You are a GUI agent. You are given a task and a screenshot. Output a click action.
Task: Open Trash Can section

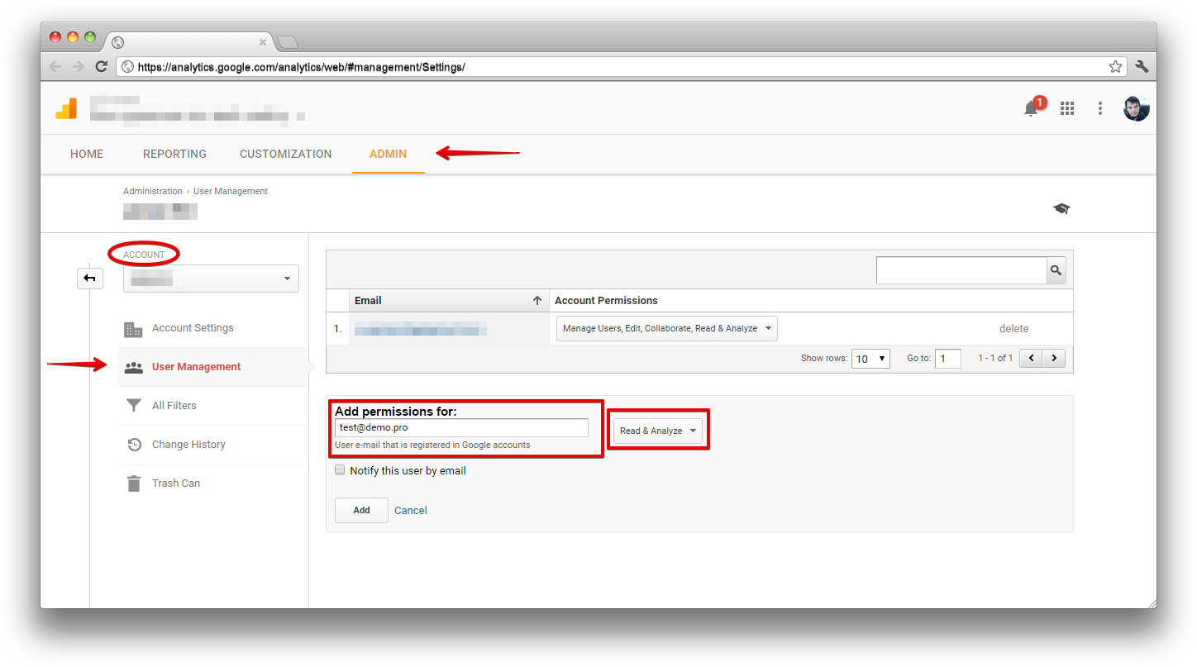click(176, 484)
